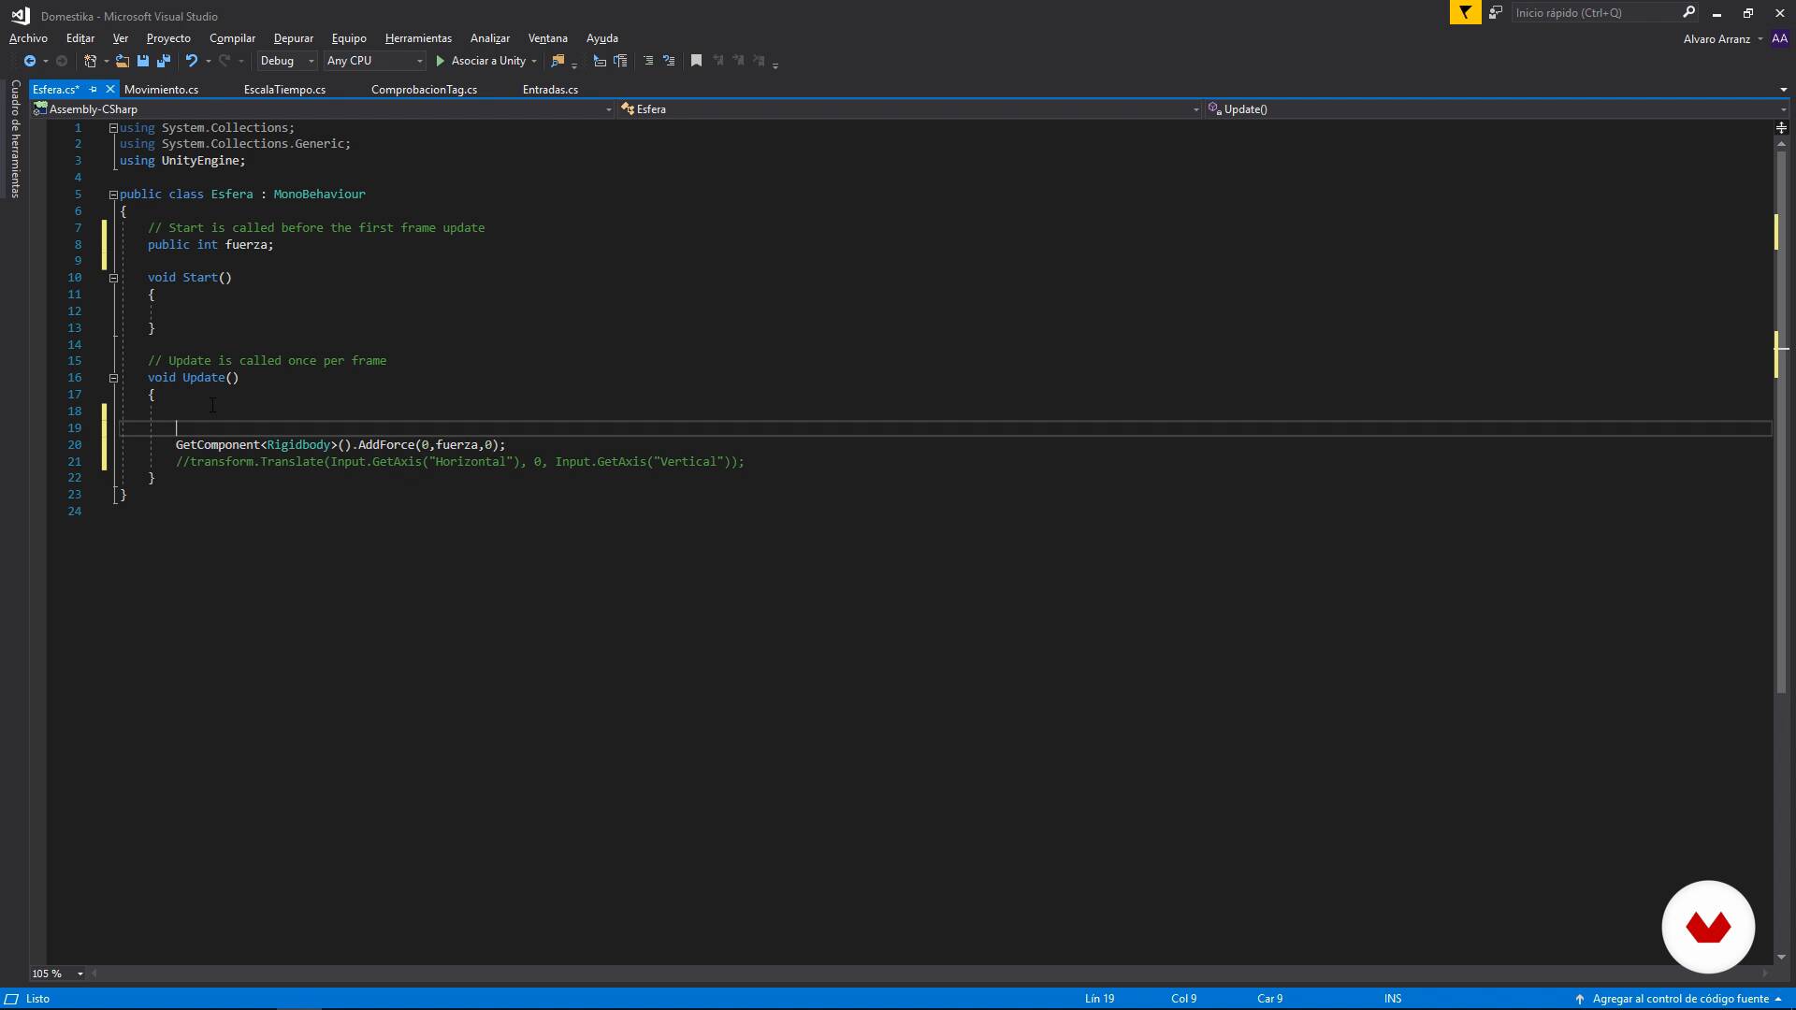Click the Navigate Backward arrow icon
This screenshot has height=1010, width=1796.
[30, 61]
